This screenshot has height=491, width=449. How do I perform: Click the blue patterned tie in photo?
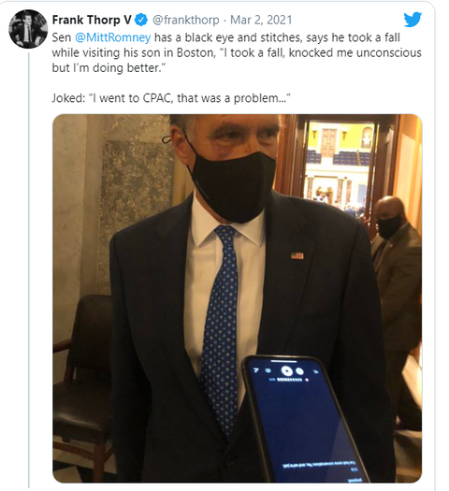(x=221, y=329)
